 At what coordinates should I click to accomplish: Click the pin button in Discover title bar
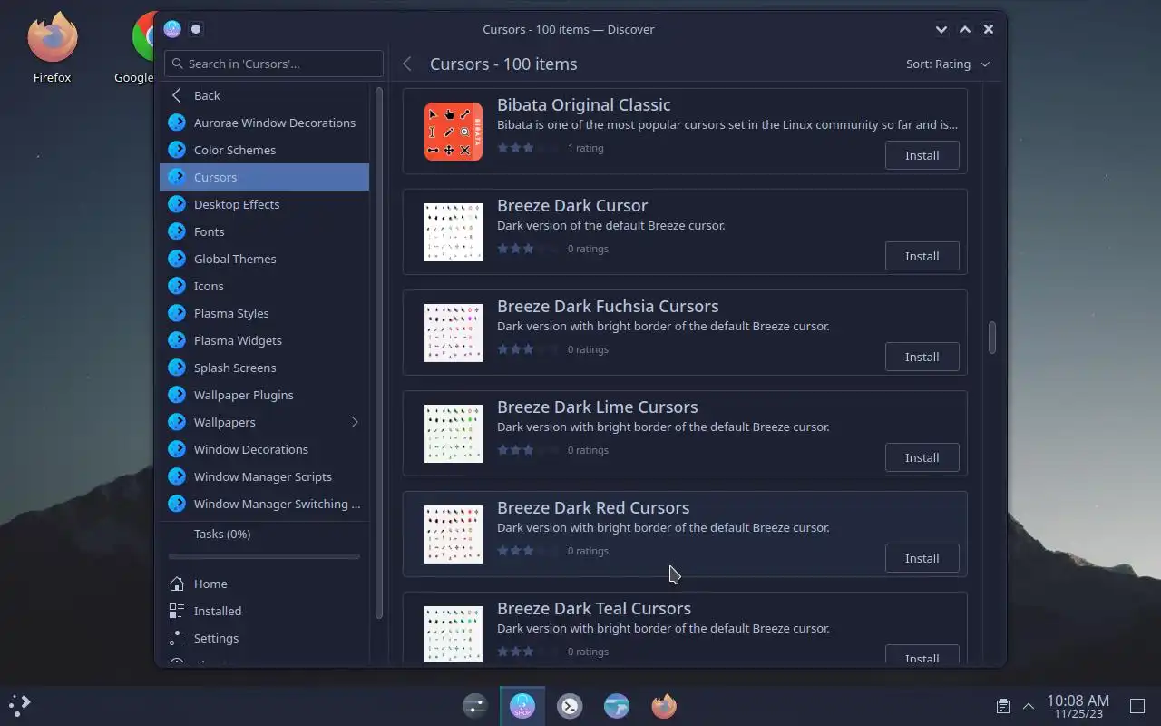click(196, 29)
